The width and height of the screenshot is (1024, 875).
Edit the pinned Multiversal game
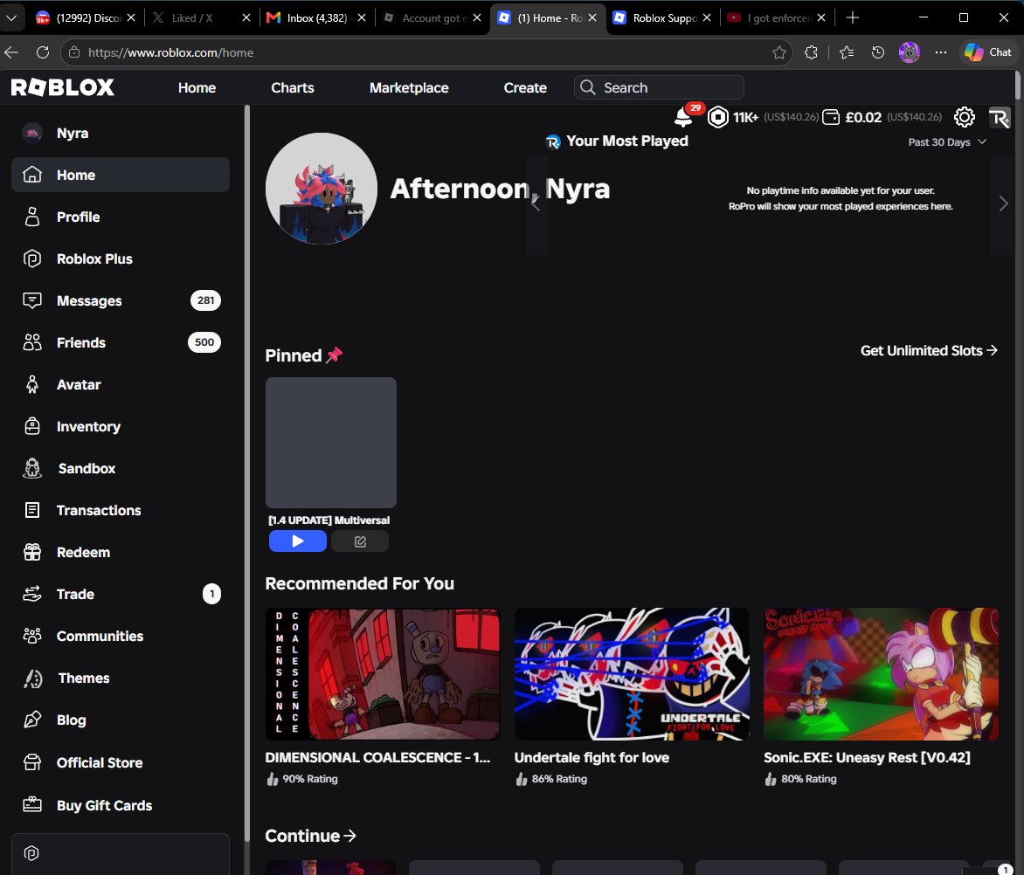click(360, 541)
